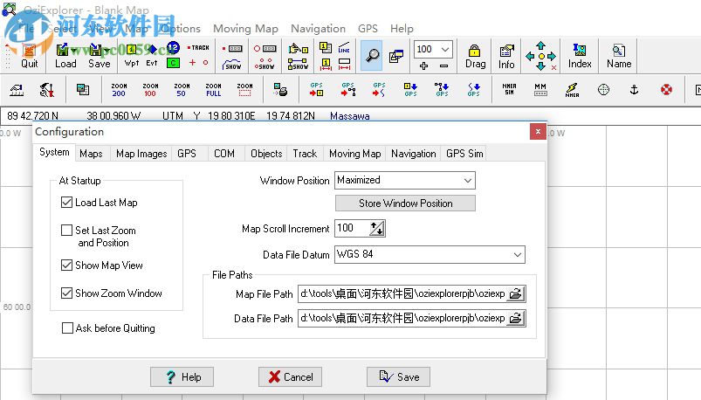Expand the Data File Datum dropdown
Screen dimensions: 701x400
point(518,255)
